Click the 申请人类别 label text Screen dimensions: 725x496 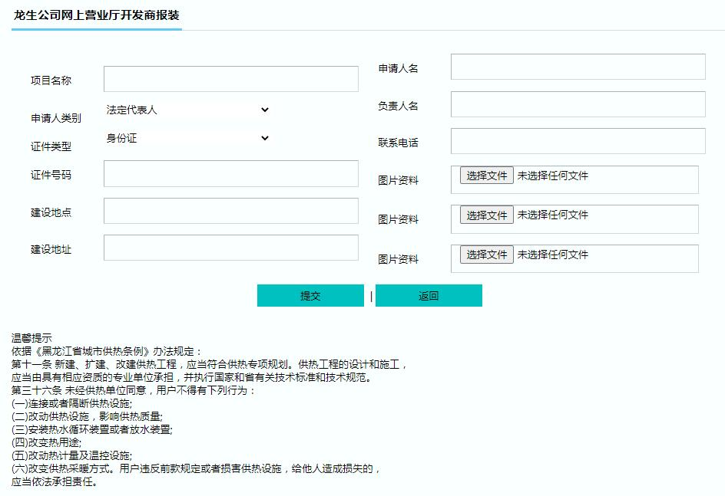(55, 118)
